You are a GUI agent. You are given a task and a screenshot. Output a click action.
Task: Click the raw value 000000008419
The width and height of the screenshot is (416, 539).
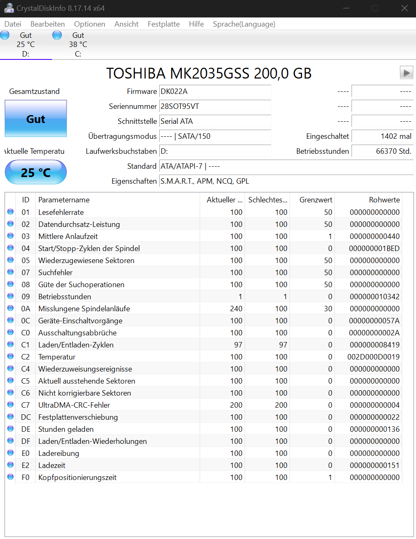point(375,345)
